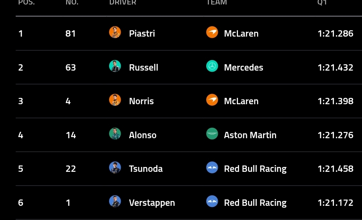Screen dimensions: 362x220
Task: Click Red Bull logo in Verstappen's row
Action: (212, 202)
